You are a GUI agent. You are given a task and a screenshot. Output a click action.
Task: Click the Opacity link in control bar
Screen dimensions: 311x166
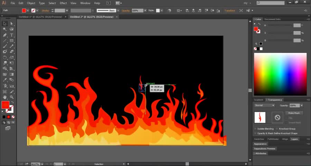126,10
